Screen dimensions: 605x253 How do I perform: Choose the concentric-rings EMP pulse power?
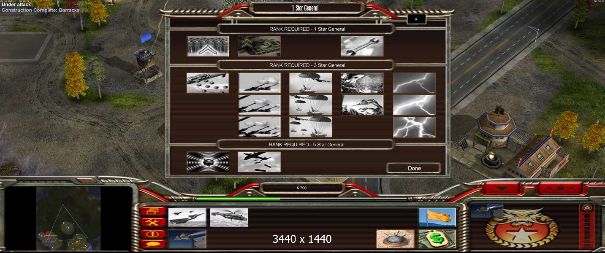(x=208, y=162)
